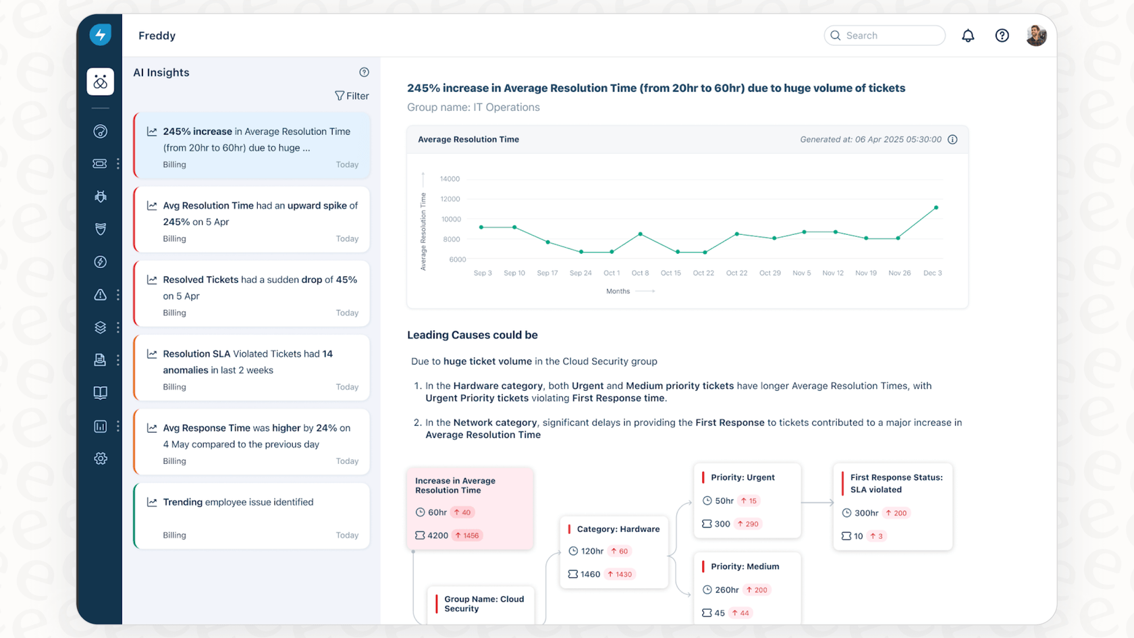This screenshot has height=638, width=1134.
Task: Click the bug-shaped problems icon
Action: point(100,196)
